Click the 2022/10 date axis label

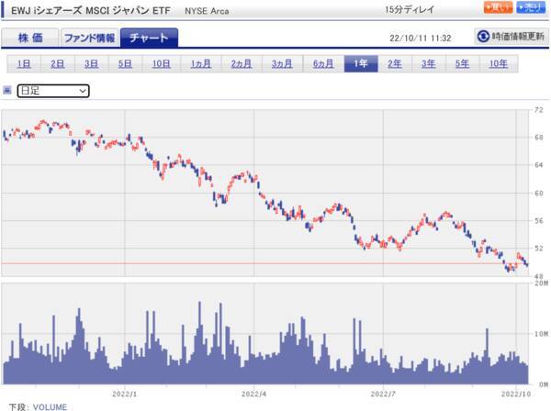pos(516,394)
